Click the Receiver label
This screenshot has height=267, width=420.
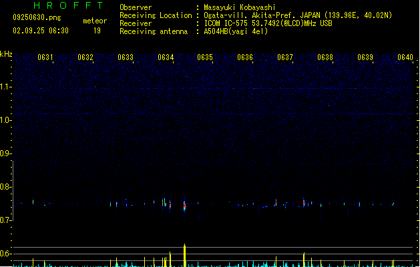[x=136, y=23]
